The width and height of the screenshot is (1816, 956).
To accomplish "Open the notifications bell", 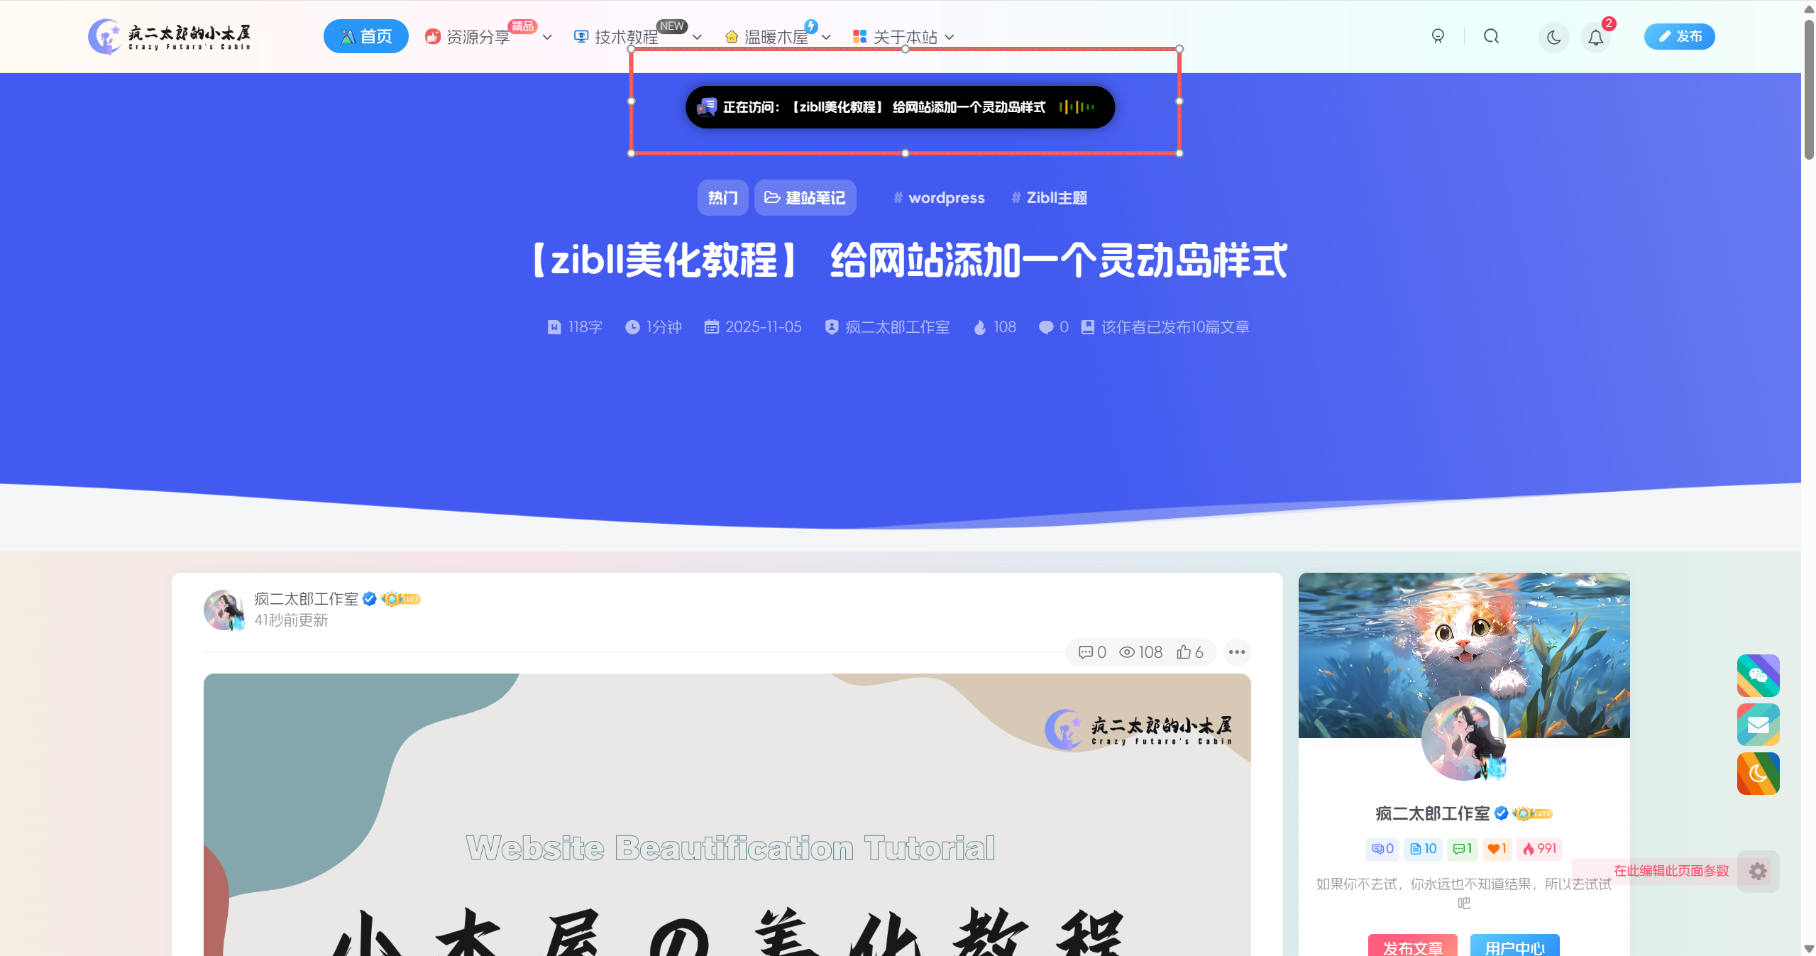I will click(x=1595, y=38).
